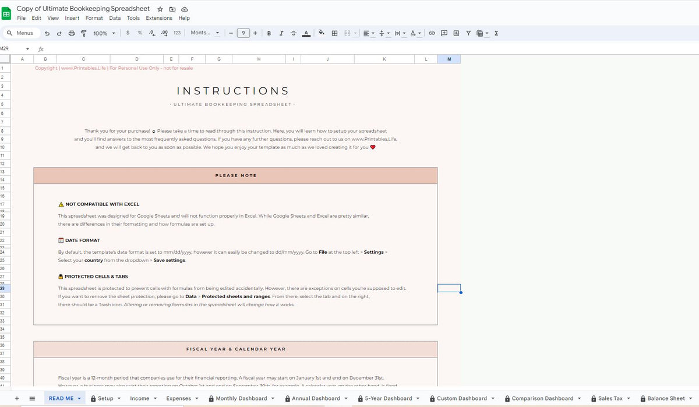Viewport: 699px width, 407px height.
Task: Open the Tools menu
Action: point(133,18)
